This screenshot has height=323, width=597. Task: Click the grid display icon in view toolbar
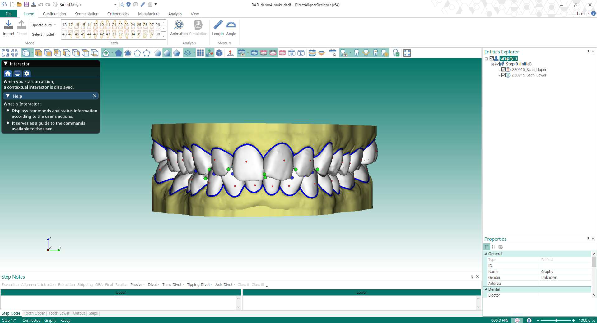tap(200, 53)
